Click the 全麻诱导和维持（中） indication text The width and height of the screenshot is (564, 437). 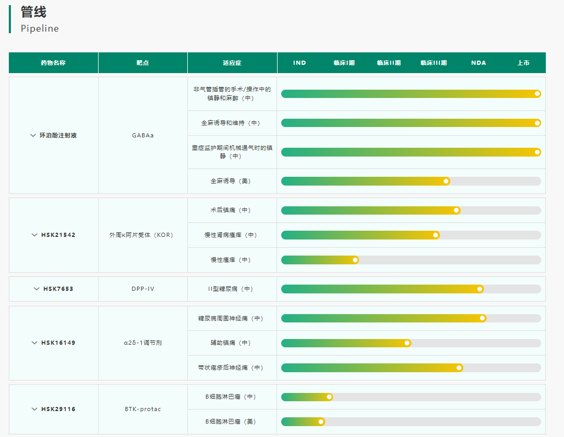[231, 123]
